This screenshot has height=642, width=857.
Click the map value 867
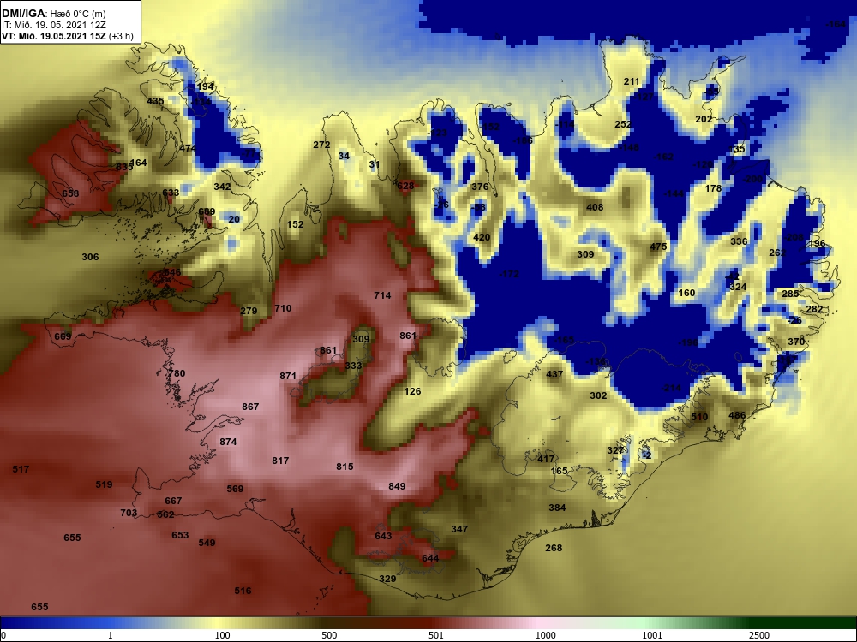tap(250, 407)
